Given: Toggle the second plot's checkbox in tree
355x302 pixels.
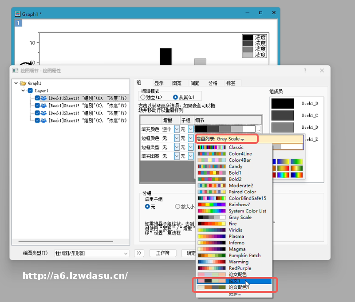Looking at the screenshot, I should tap(37, 106).
